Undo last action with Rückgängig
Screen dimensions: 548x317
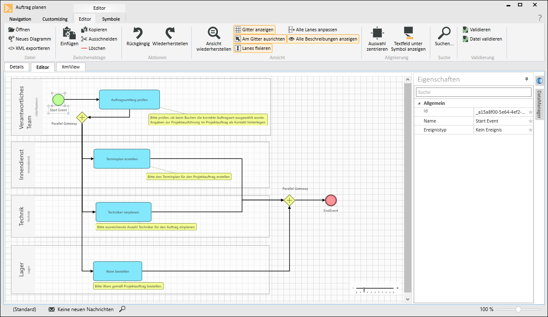click(138, 37)
